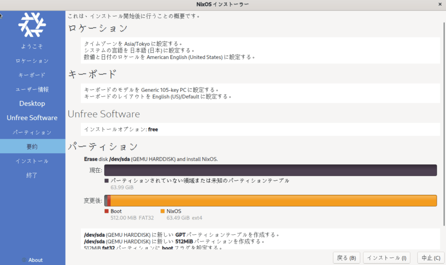Click dark unpartitioned space legend swatch
Screen dimensions: 446x265
click(106, 181)
